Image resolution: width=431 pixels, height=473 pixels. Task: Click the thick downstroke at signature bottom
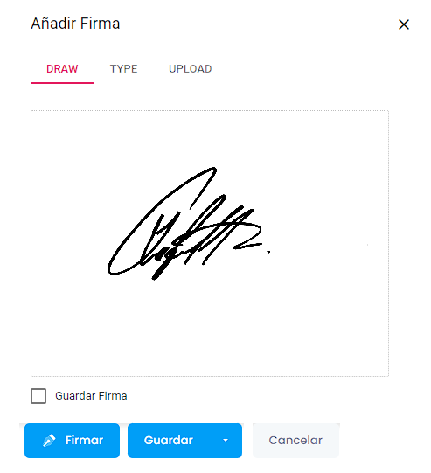click(x=162, y=270)
